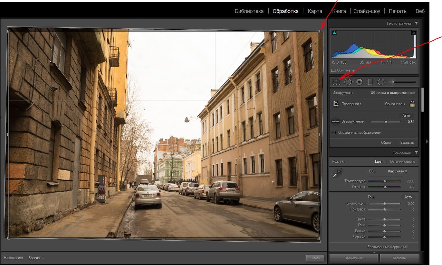
Task: Click the bottom-left crop corner handle
Action: click(8, 238)
